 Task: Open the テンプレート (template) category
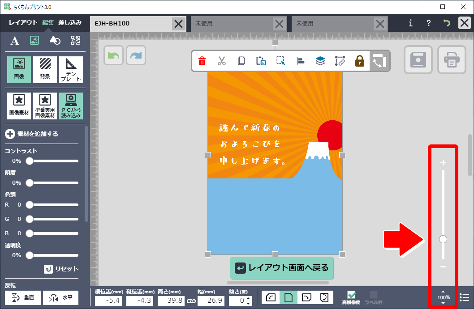[71, 70]
